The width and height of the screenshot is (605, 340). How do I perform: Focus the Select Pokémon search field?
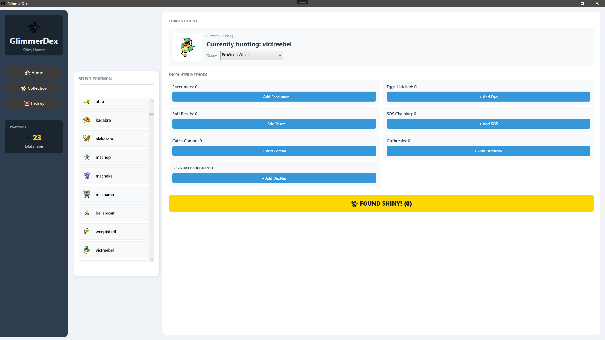(x=116, y=90)
